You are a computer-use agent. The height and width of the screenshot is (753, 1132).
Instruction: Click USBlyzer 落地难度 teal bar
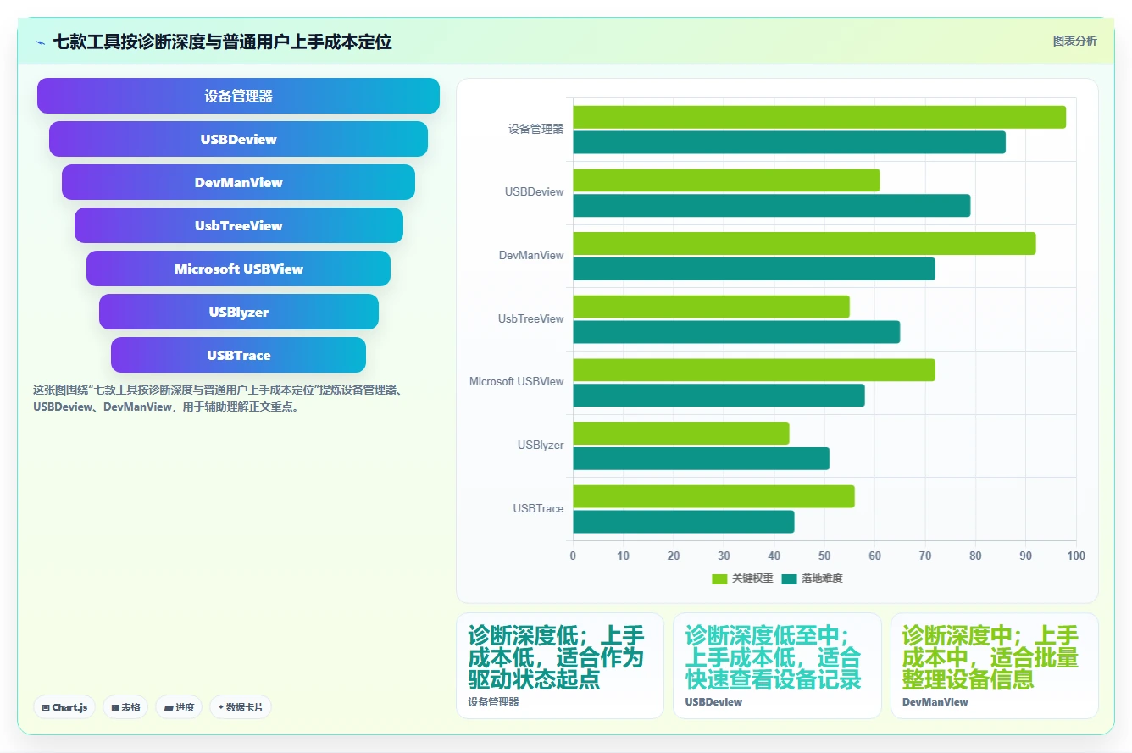tap(702, 458)
